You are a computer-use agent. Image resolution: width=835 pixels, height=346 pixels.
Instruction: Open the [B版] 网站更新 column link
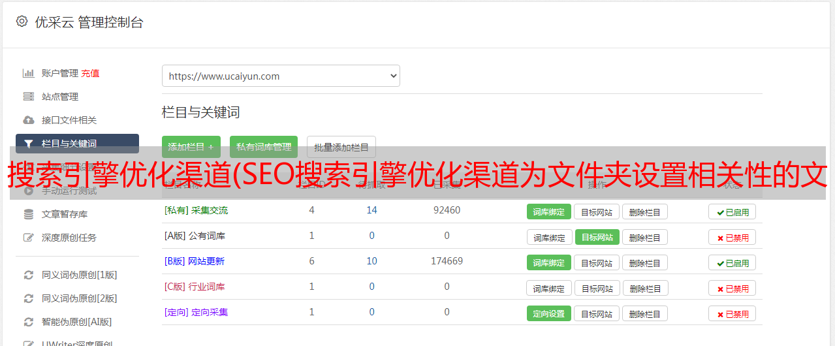tap(195, 261)
